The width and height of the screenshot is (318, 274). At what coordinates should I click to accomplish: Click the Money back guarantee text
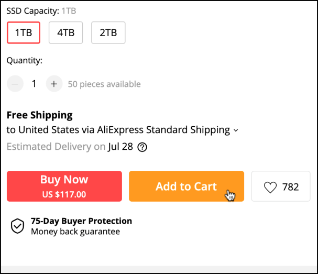pos(75,232)
